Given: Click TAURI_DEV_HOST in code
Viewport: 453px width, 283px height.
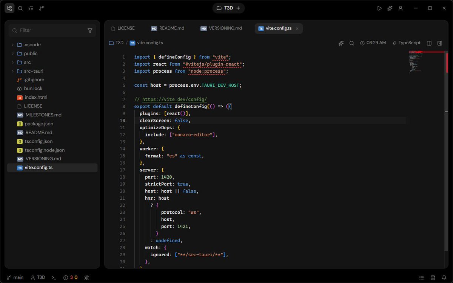Looking at the screenshot, I should click(x=220, y=85).
